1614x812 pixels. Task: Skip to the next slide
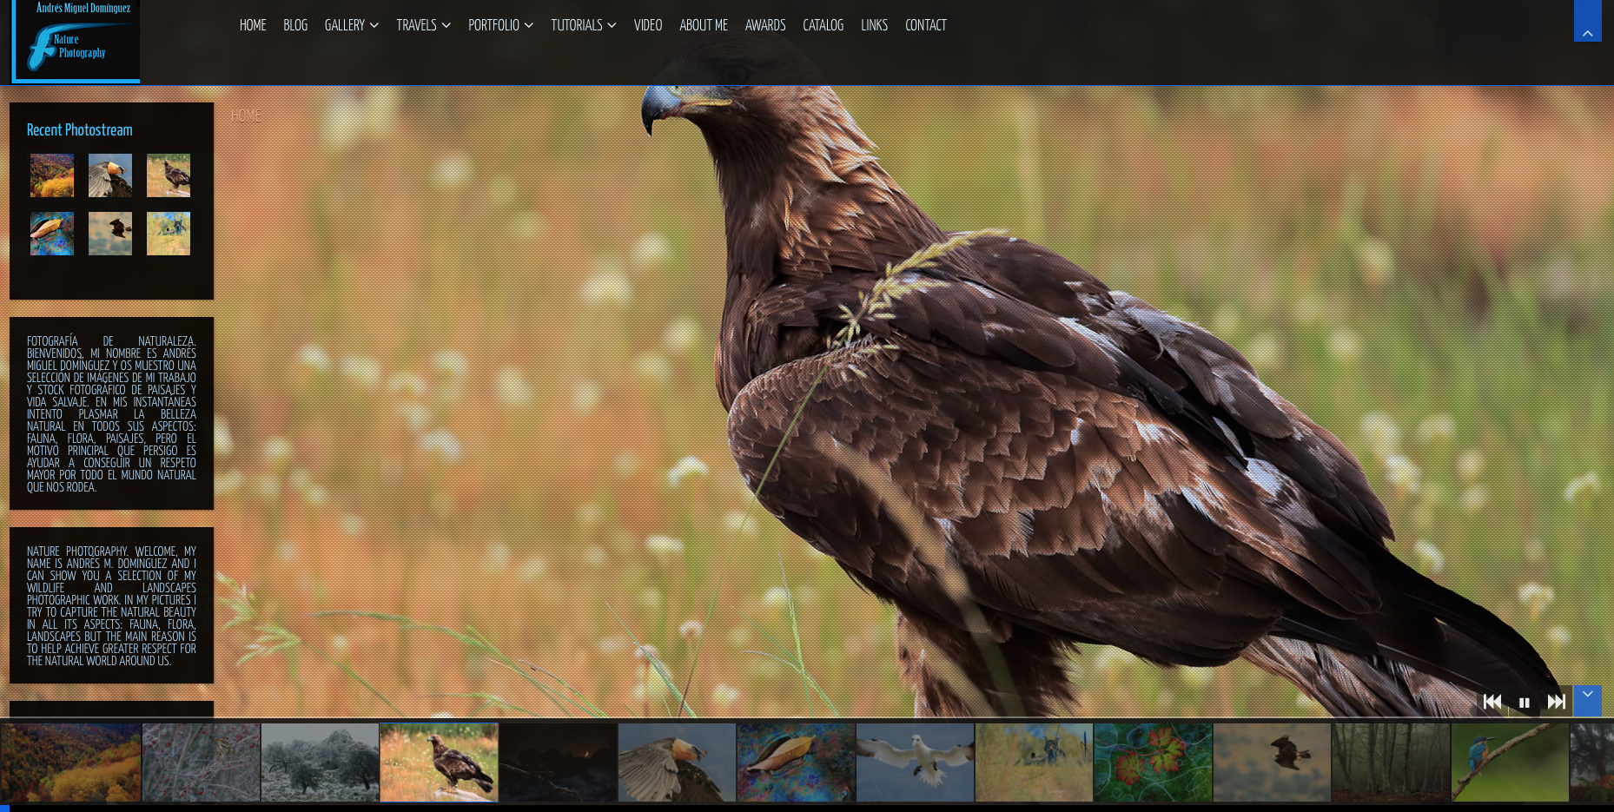1556,702
